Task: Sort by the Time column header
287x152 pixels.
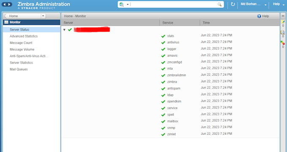Action: [240, 23]
